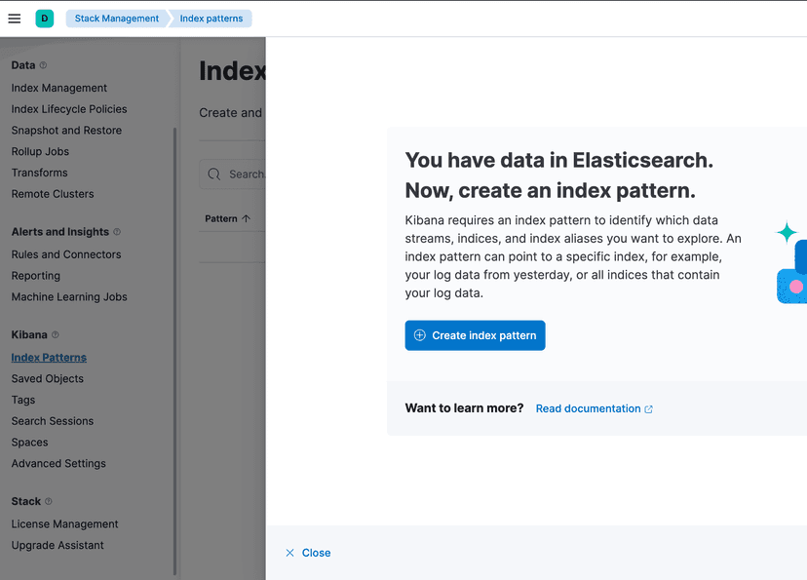Click the sidebar vertical scrollbar
The image size is (807, 580).
click(175, 351)
